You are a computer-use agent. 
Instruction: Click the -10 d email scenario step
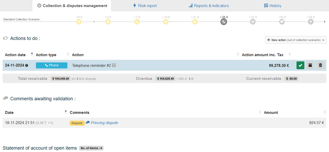coord(79,22)
